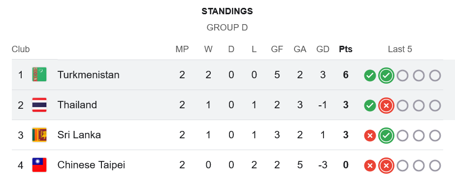Click Sri Lanka's red loss icon
The height and width of the screenshot is (188, 455).
click(370, 136)
